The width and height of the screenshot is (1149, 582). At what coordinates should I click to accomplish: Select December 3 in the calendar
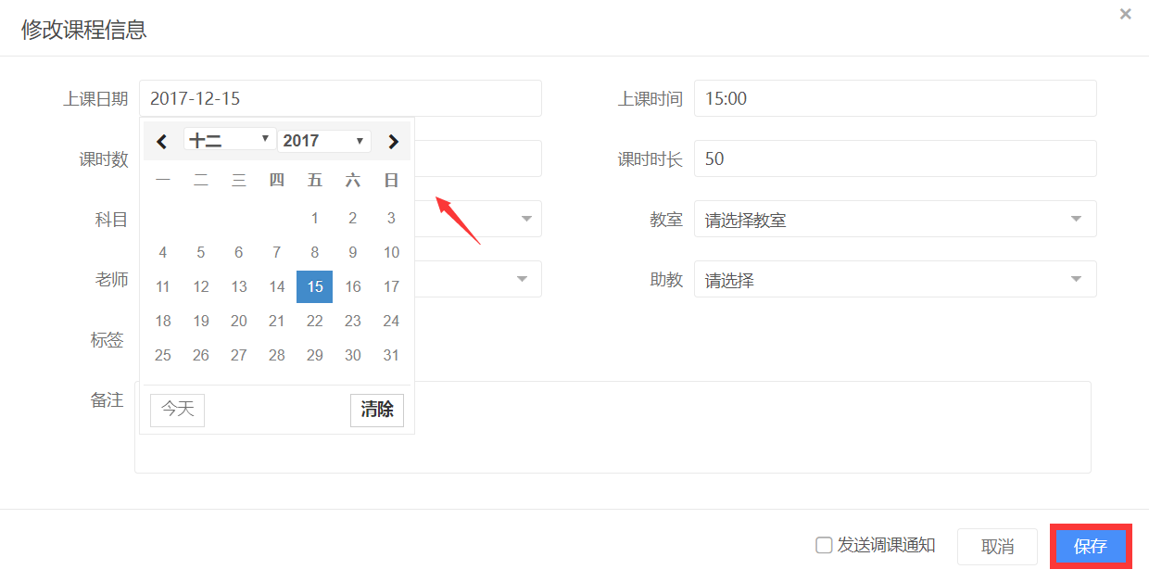click(391, 219)
